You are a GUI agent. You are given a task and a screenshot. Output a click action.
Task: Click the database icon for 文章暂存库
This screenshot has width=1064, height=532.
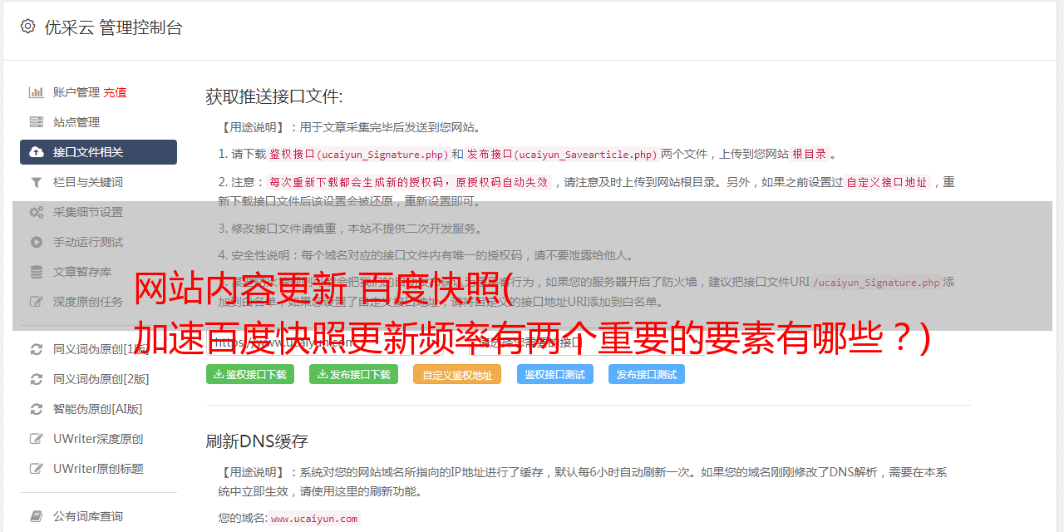(37, 272)
